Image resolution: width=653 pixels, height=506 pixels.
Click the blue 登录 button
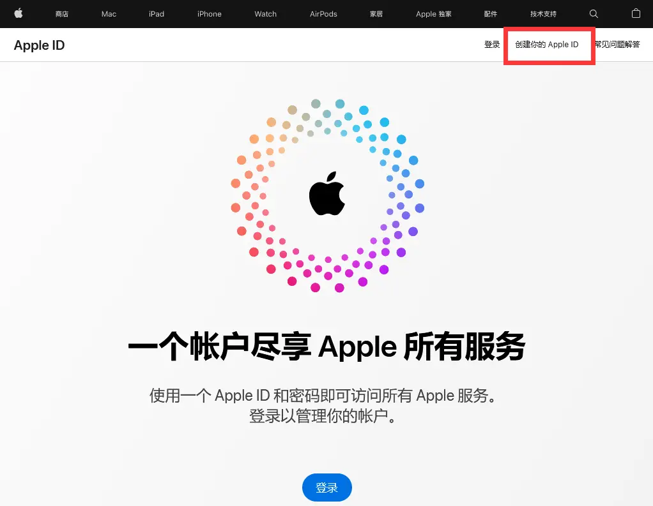pyautogui.click(x=327, y=487)
